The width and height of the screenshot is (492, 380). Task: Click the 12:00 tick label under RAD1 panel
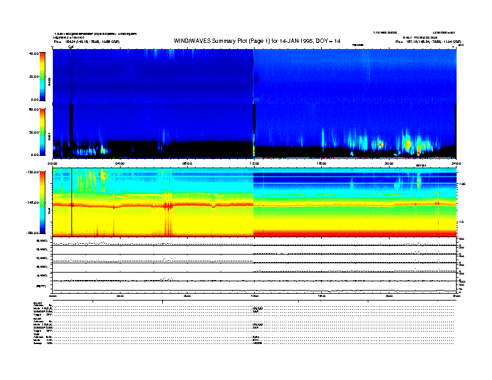click(254, 163)
